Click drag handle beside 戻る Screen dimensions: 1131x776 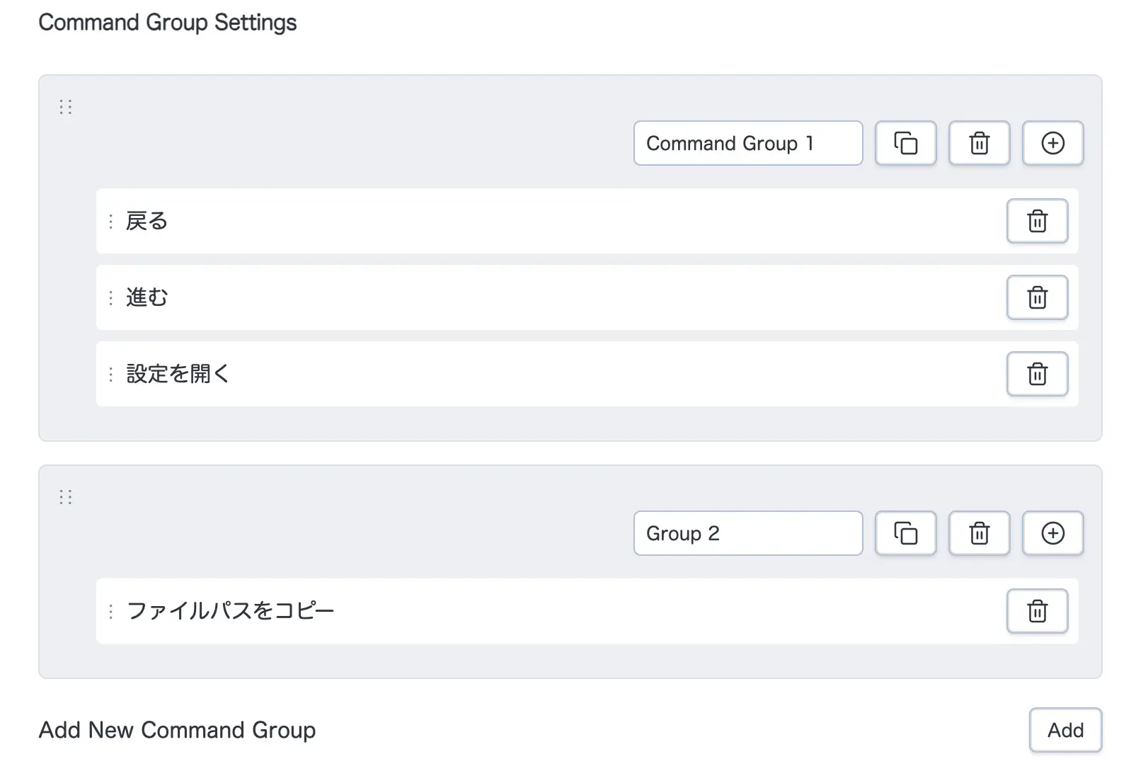pos(110,222)
